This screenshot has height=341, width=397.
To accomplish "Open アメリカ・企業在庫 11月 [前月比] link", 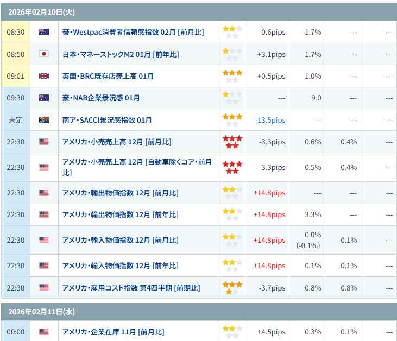I will pyautogui.click(x=113, y=332).
